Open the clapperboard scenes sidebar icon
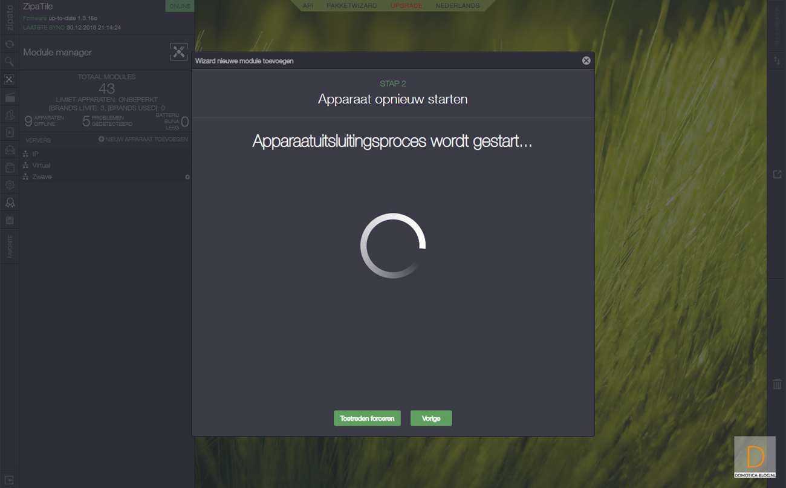 pyautogui.click(x=10, y=97)
